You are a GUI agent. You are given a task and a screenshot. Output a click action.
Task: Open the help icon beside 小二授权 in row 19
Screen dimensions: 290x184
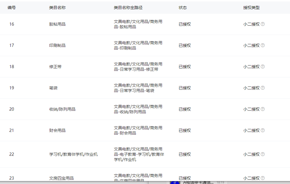(x=263, y=88)
